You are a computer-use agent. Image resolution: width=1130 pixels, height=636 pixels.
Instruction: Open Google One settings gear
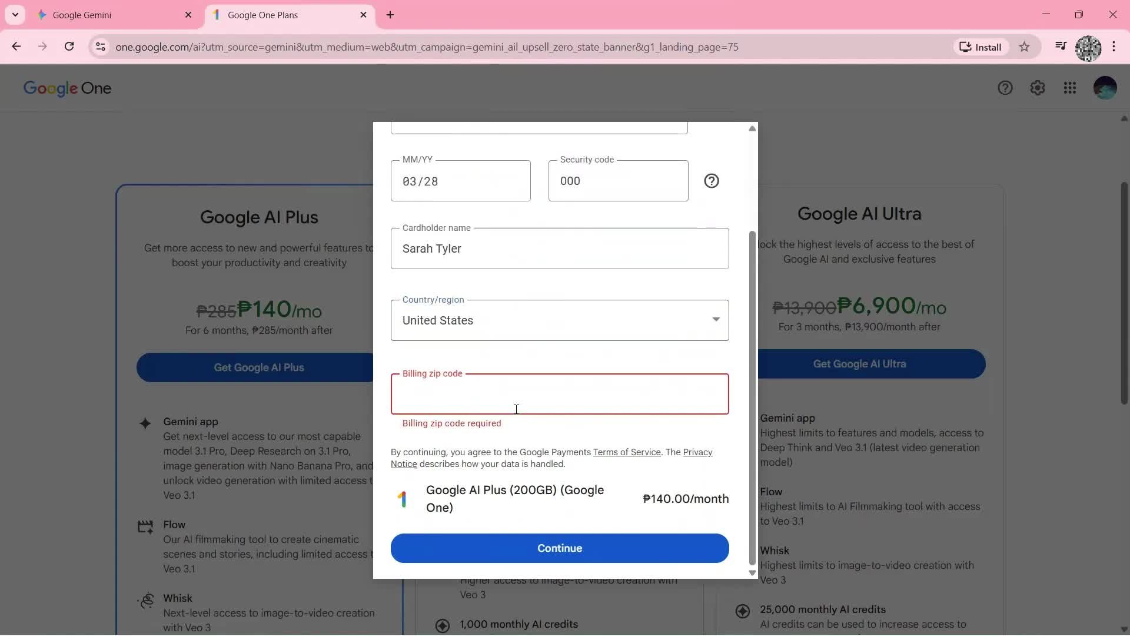1038,87
